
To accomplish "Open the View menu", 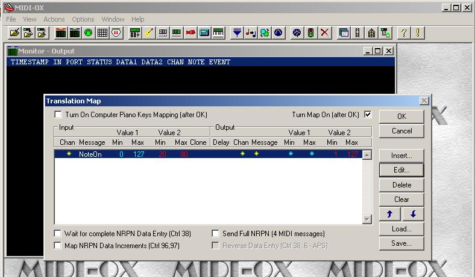I will tap(30, 19).
